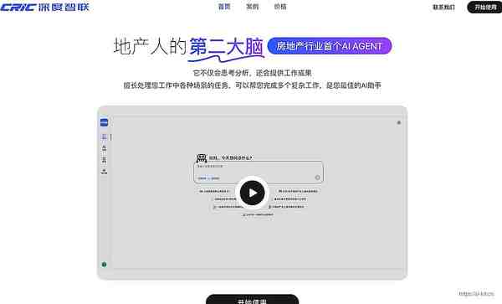Play the demo video with center play button

(x=253, y=193)
